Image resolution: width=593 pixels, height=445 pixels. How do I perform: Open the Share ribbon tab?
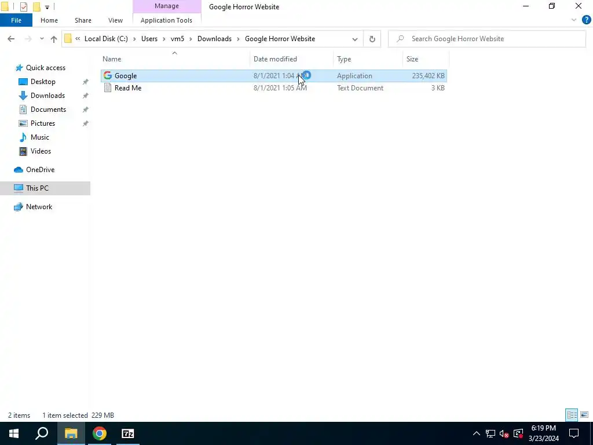click(83, 20)
